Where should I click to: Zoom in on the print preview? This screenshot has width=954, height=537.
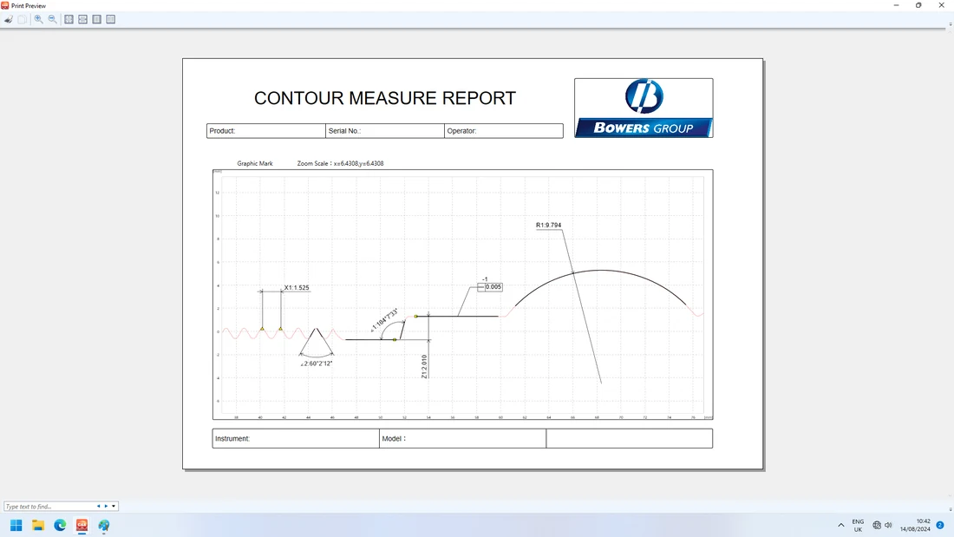pos(38,19)
